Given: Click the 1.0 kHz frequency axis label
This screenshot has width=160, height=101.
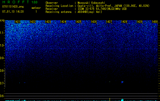Looking at the screenshot, I should pyautogui.click(x=2, y=45).
